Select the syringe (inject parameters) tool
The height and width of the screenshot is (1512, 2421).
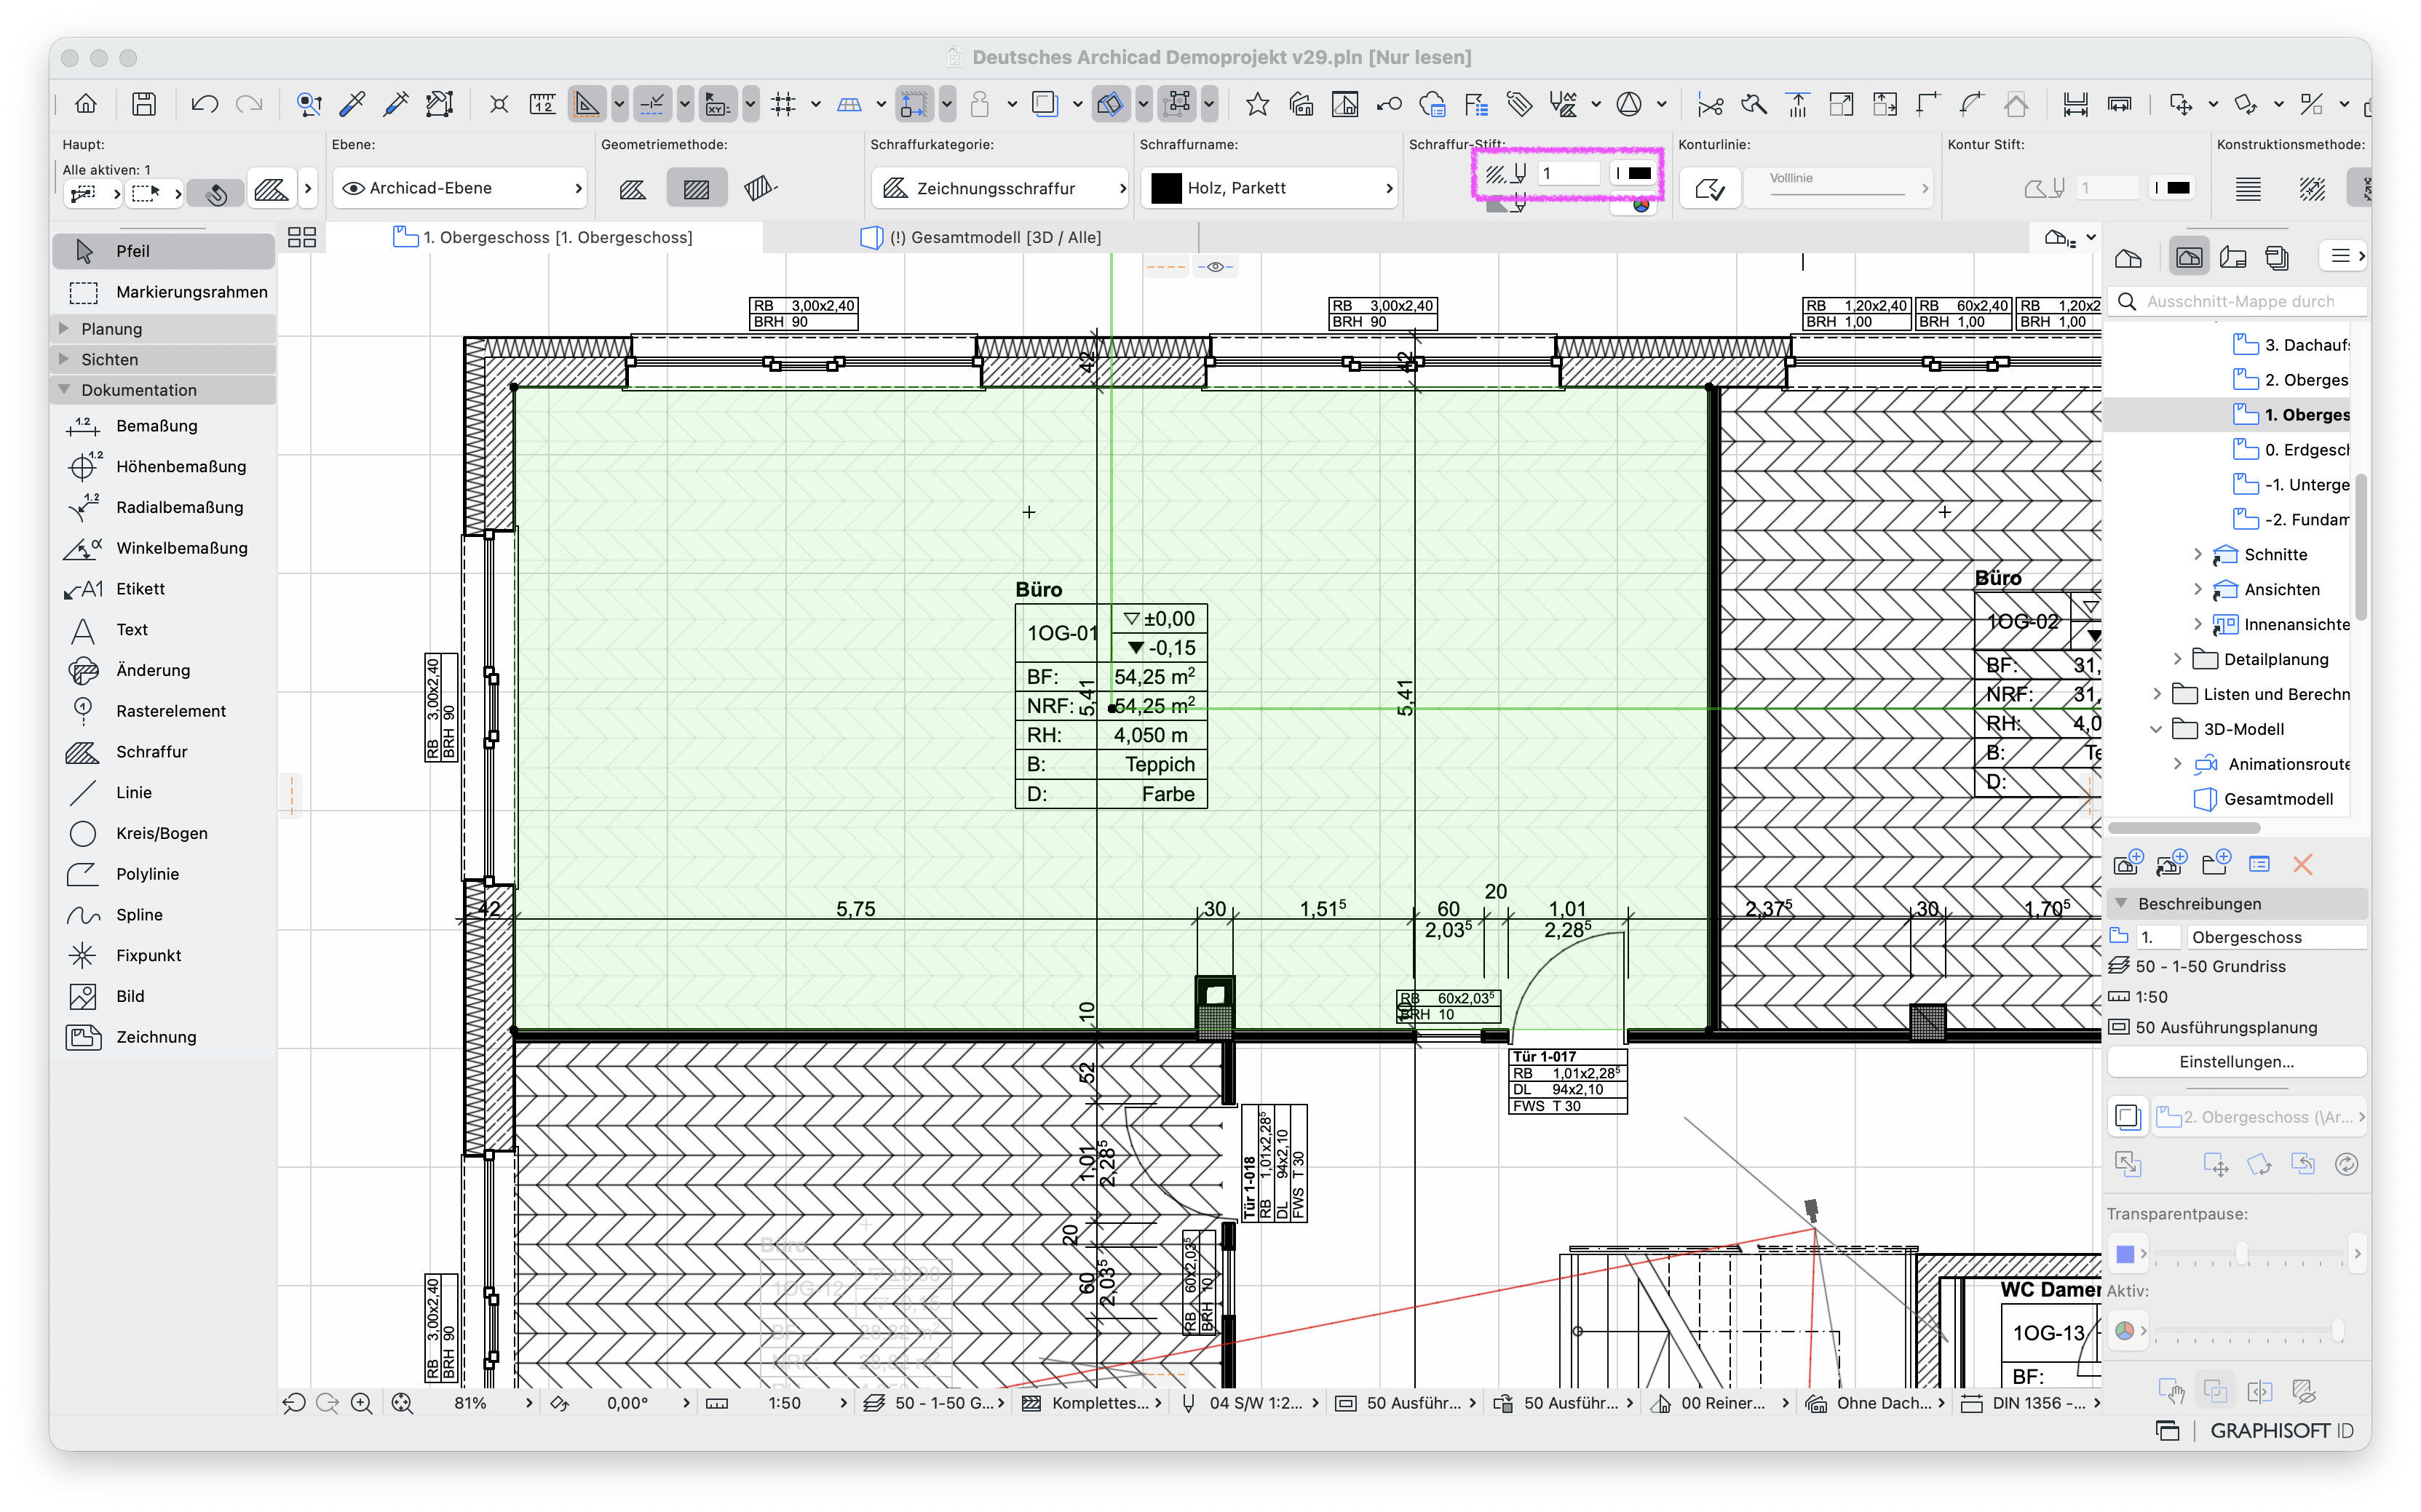pos(396,103)
